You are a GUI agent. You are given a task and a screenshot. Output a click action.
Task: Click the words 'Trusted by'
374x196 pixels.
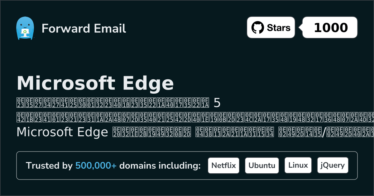pyautogui.click(x=49, y=166)
